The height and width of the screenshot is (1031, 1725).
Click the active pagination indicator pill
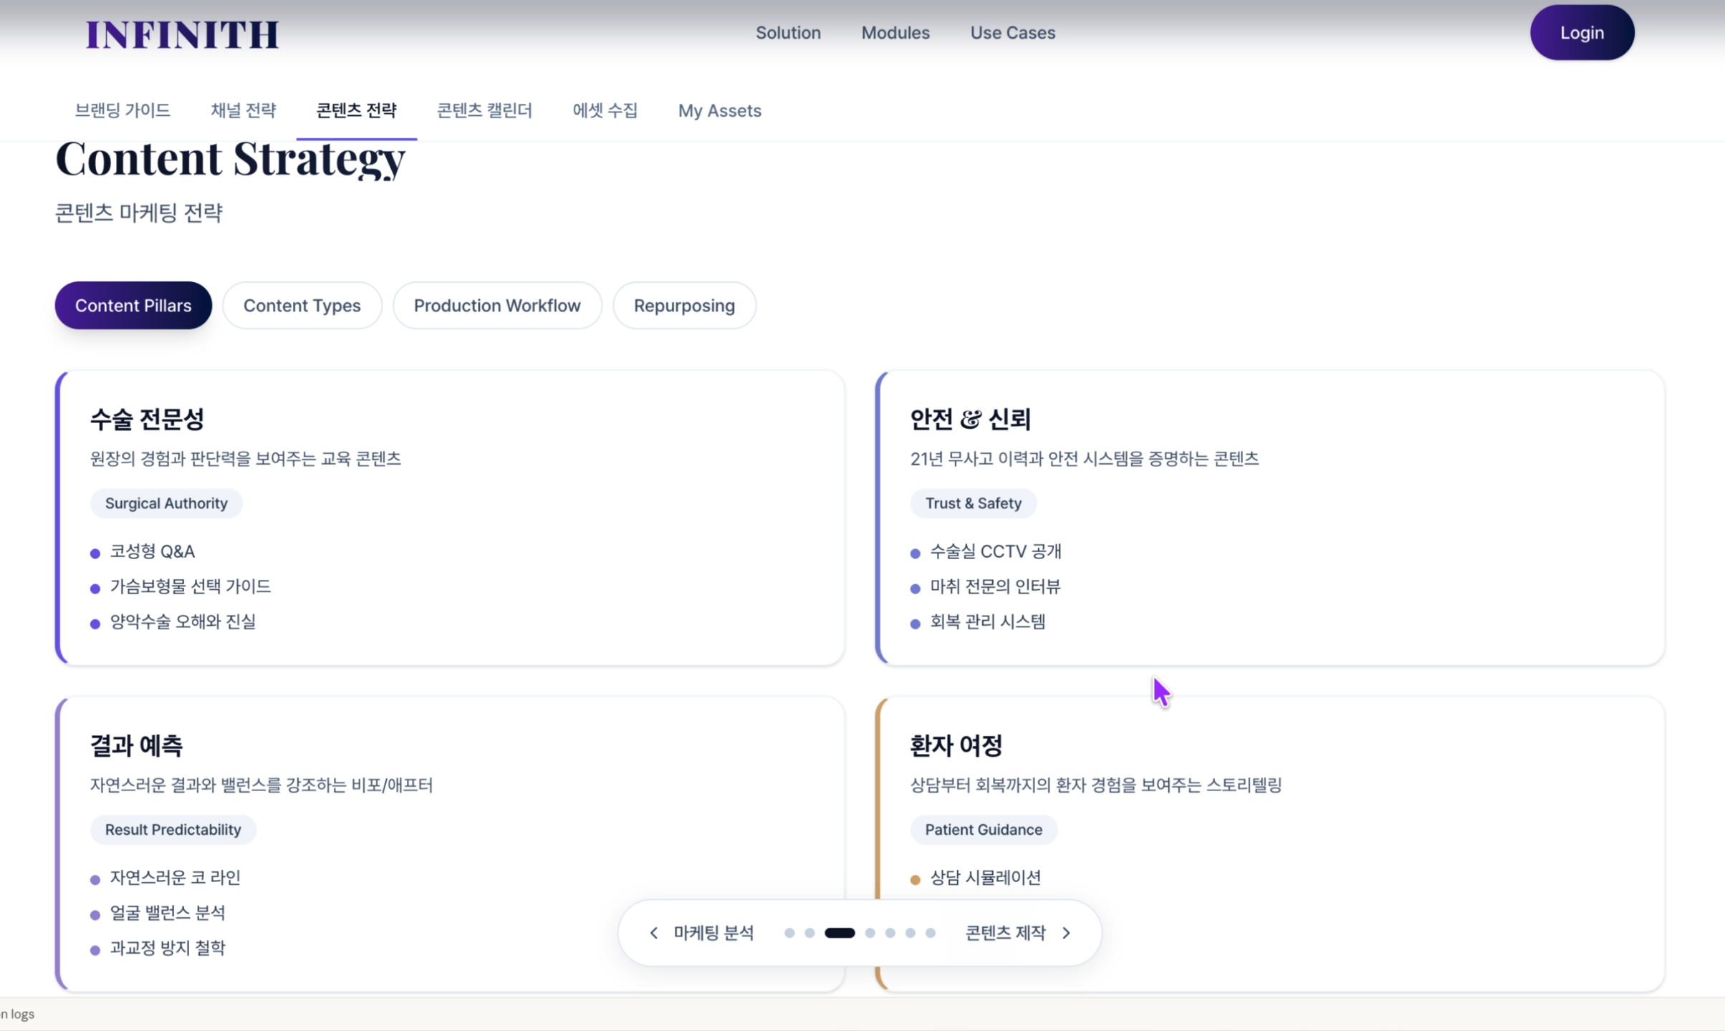[840, 933]
